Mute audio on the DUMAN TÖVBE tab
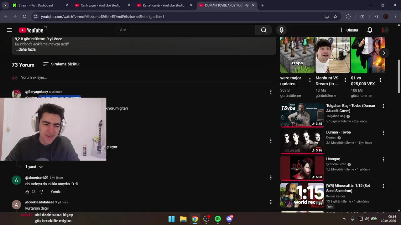The image size is (401, 225). (x=247, y=5)
